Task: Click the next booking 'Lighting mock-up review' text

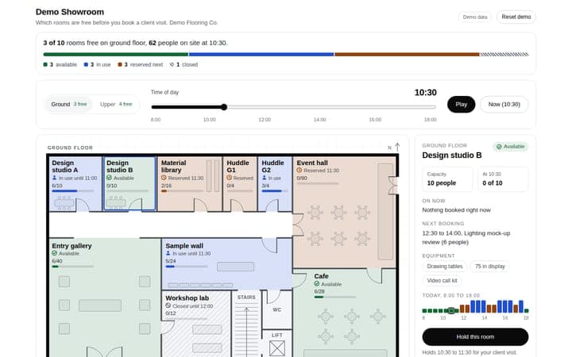Action: click(466, 237)
